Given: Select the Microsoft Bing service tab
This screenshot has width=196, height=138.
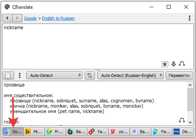Looking at the screenshot, I should pyautogui.click(x=34, y=132).
